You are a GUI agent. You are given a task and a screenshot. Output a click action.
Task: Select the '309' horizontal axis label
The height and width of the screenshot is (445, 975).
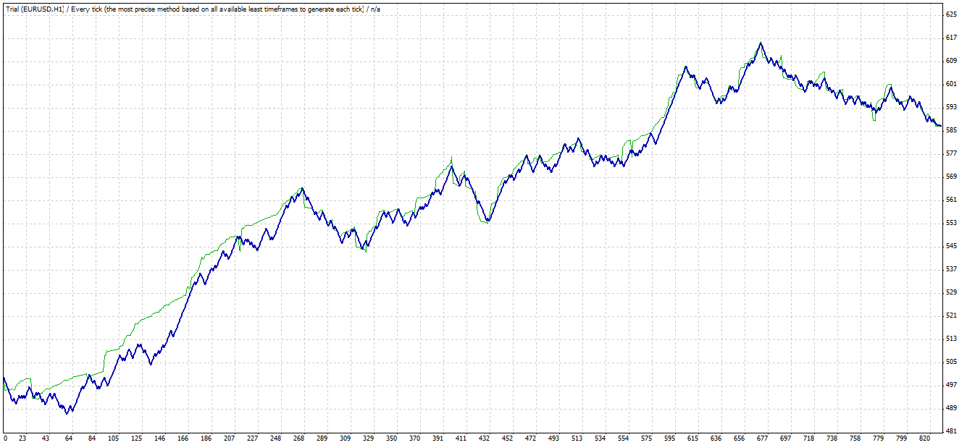click(345, 438)
